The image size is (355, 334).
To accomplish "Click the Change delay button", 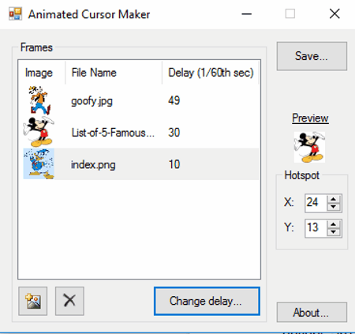I will [207, 301].
